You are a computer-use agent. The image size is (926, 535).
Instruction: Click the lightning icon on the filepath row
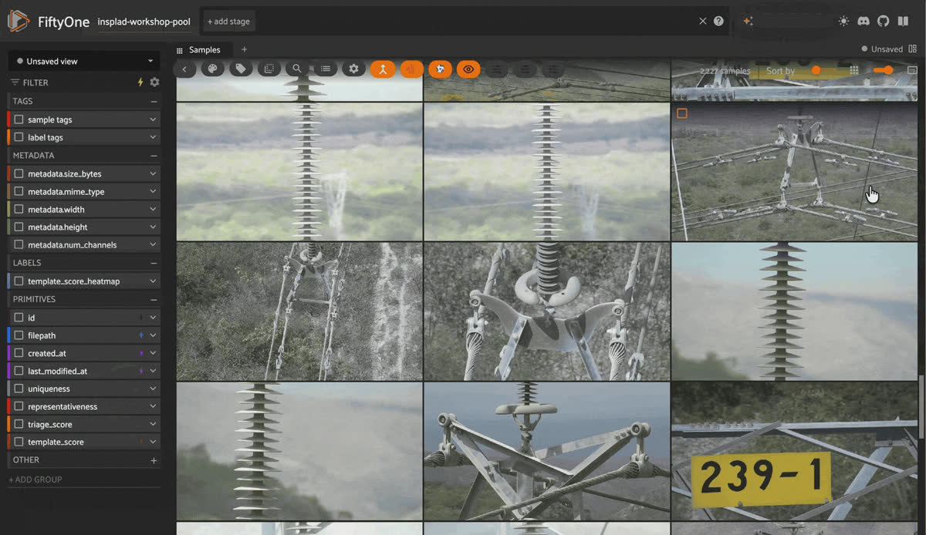(x=140, y=335)
